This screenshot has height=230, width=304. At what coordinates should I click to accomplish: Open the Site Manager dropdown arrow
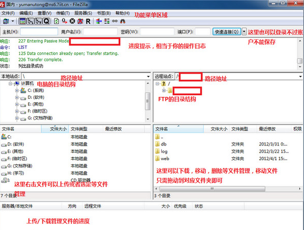click(13, 21)
